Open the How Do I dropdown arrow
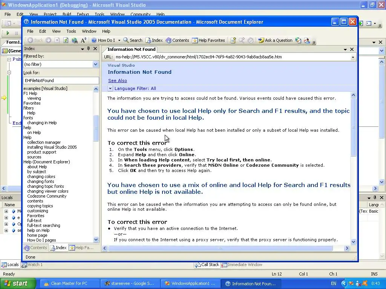 pos(119,40)
